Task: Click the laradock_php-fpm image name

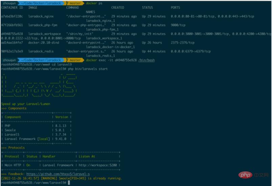Action: point(43,25)
